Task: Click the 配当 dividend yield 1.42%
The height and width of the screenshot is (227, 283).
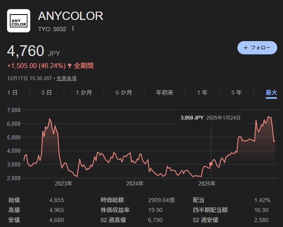Action: point(262,200)
